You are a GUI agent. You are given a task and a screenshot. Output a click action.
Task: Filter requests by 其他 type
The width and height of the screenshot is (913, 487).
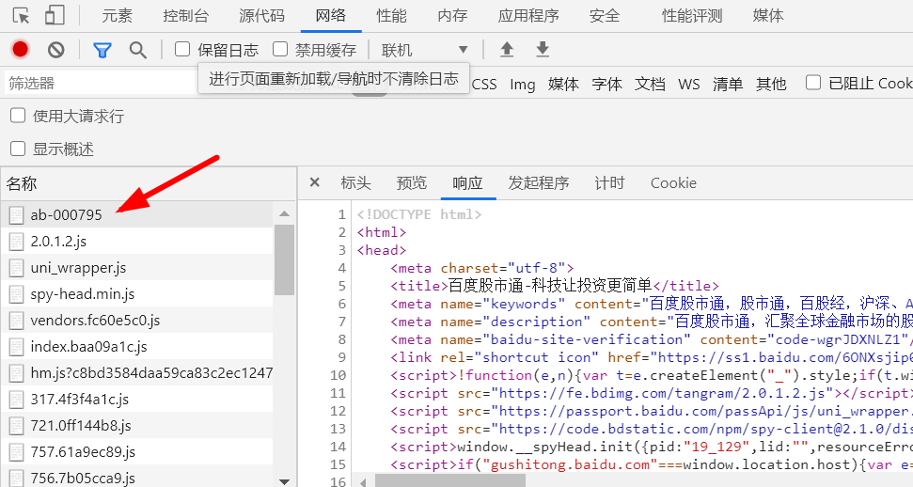[771, 84]
